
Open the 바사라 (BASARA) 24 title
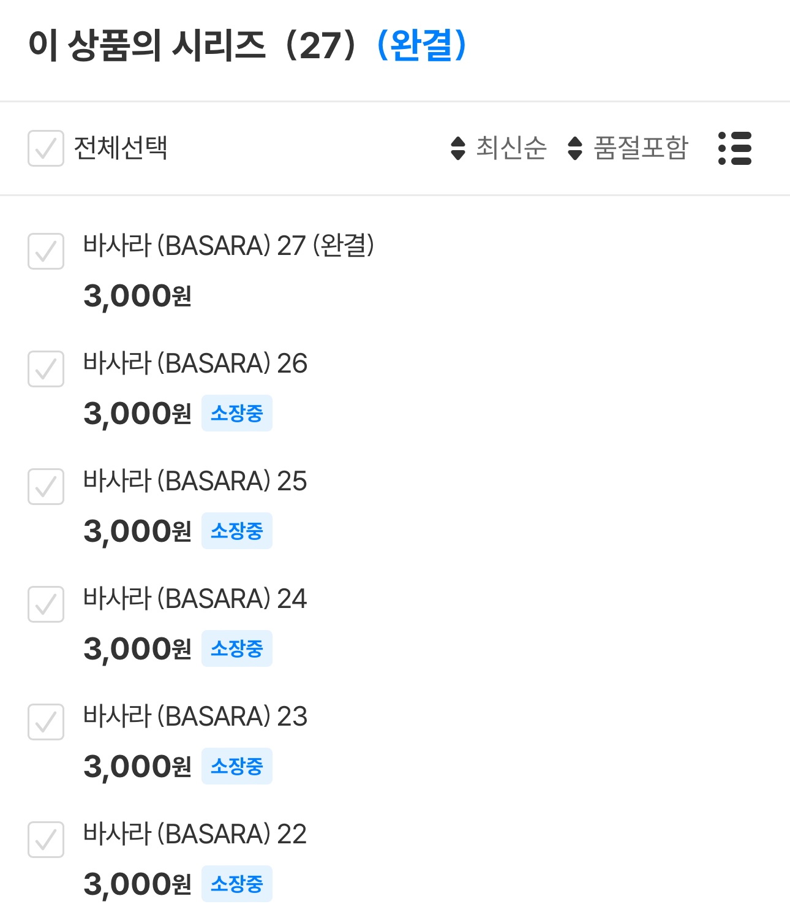click(x=195, y=599)
